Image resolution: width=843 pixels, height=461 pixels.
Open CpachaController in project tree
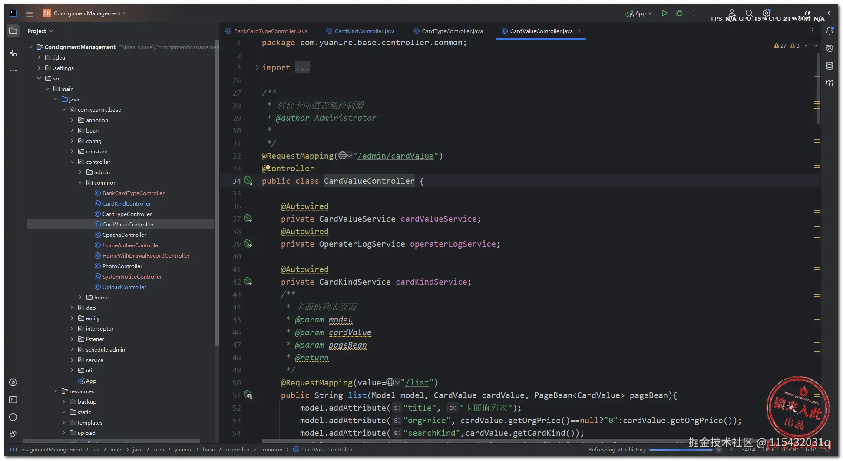(124, 235)
